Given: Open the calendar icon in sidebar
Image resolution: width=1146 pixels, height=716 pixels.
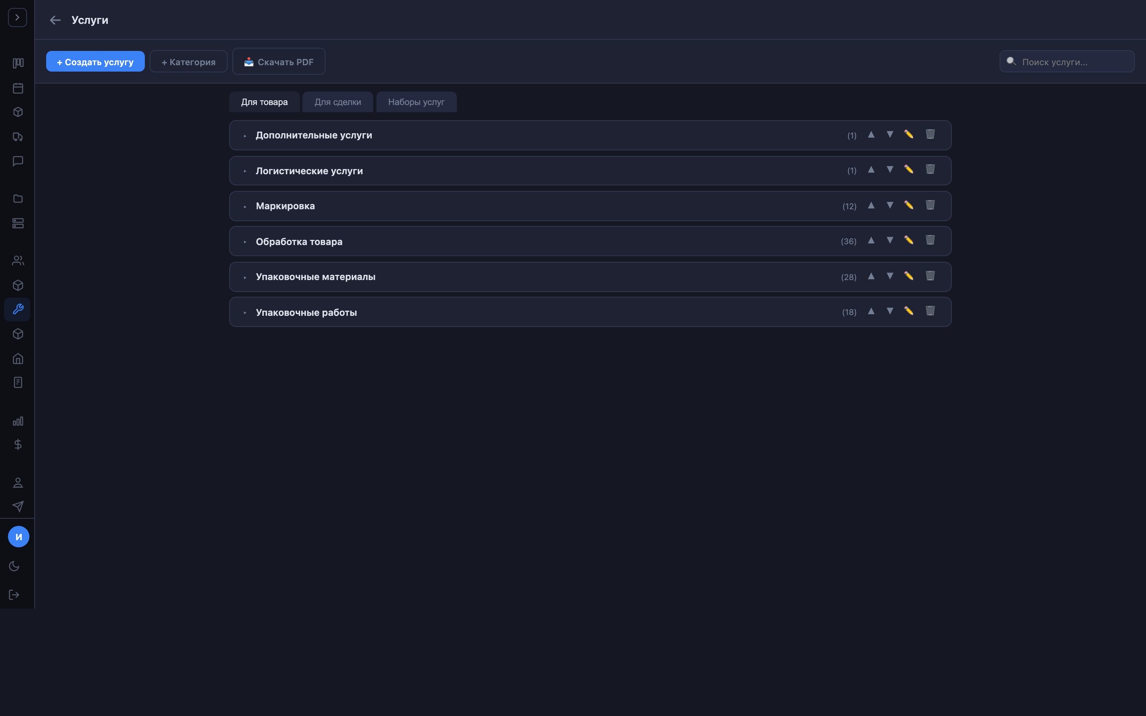Looking at the screenshot, I should coord(18,88).
